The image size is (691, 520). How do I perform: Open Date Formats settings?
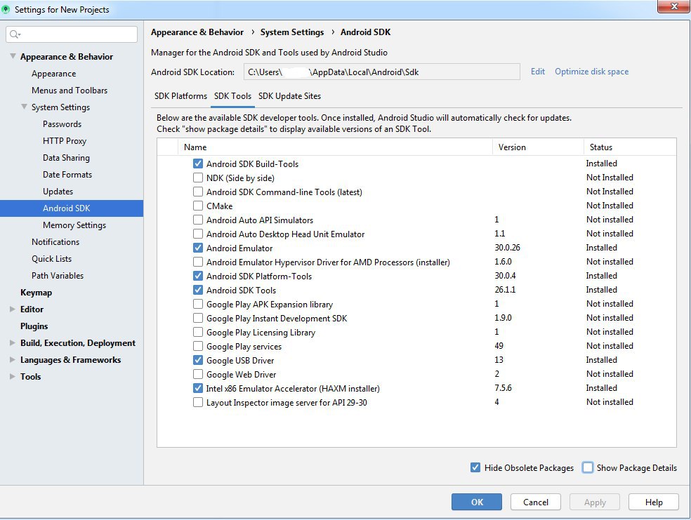pyautogui.click(x=67, y=174)
